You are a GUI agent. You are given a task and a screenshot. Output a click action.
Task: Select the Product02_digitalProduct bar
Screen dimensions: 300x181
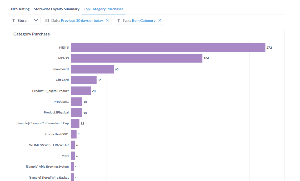[x=81, y=91]
